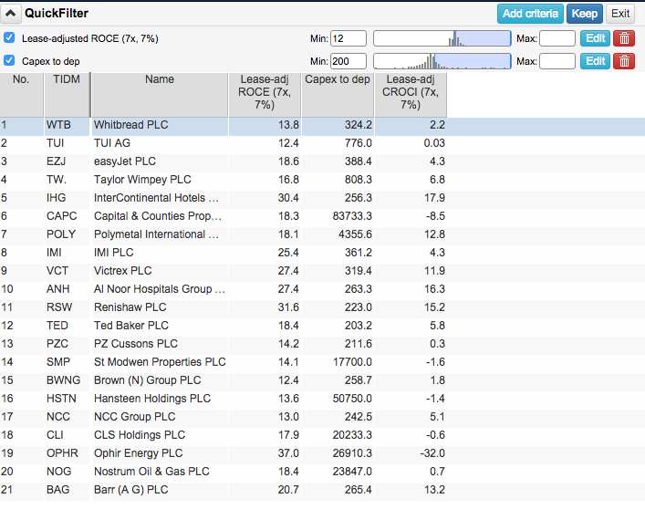Select the PZ Cussons PLC row
Viewport: 645px width, 509px height.
323,344
